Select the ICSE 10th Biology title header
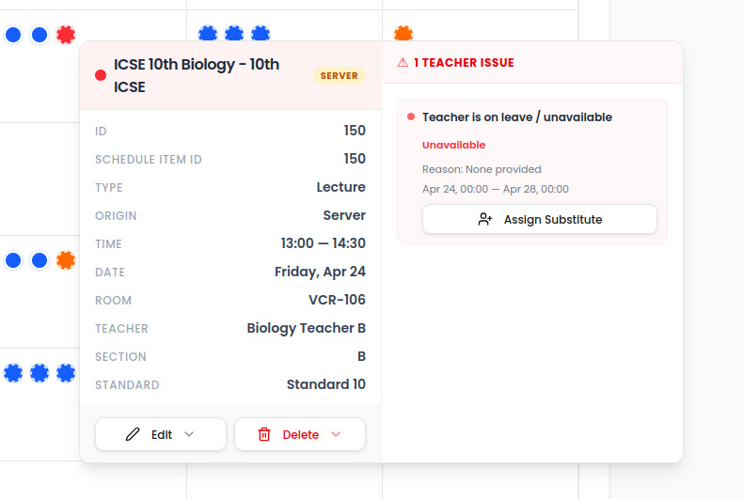This screenshot has height=499, width=744. (x=197, y=76)
